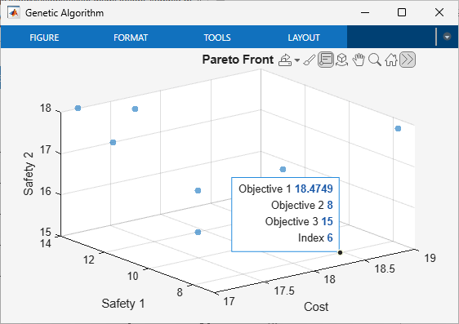
Task: Click the export axes icon
Action: (x=284, y=60)
